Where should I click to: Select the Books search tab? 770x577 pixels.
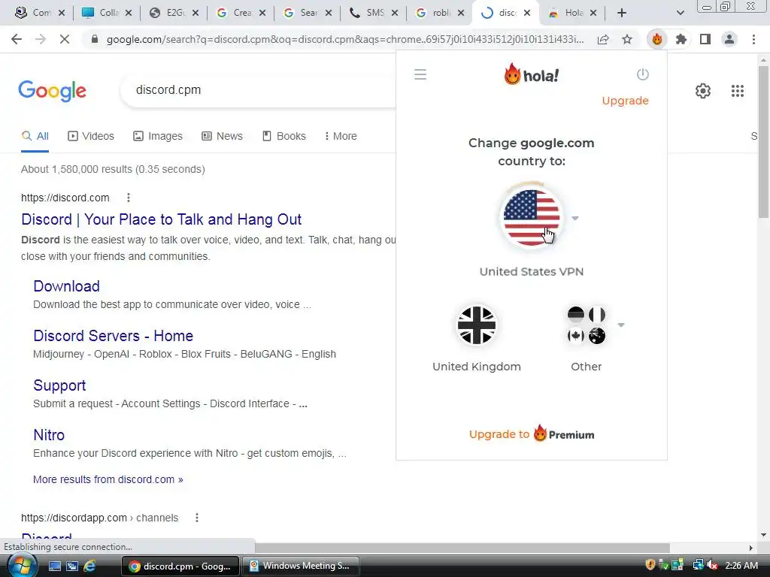[283, 136]
